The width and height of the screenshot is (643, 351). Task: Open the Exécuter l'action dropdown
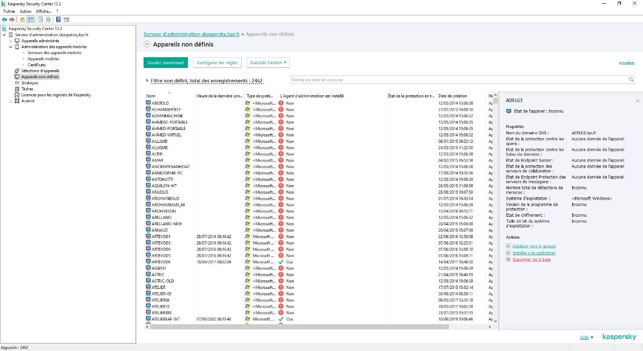point(268,63)
